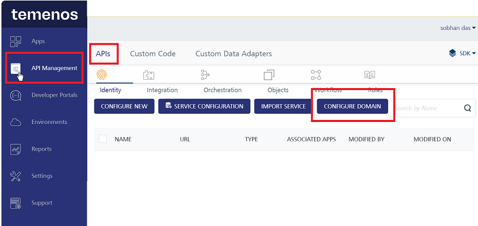Viewport: 478px width, 226px height.
Task: Click the Reports chart icon
Action: tap(15, 149)
